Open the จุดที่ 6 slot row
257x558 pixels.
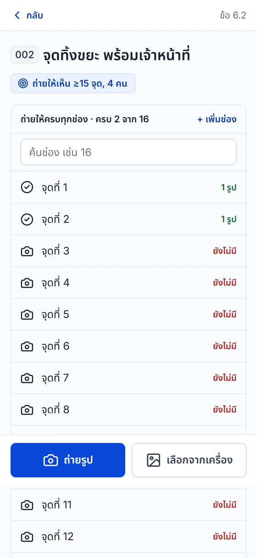[128, 346]
